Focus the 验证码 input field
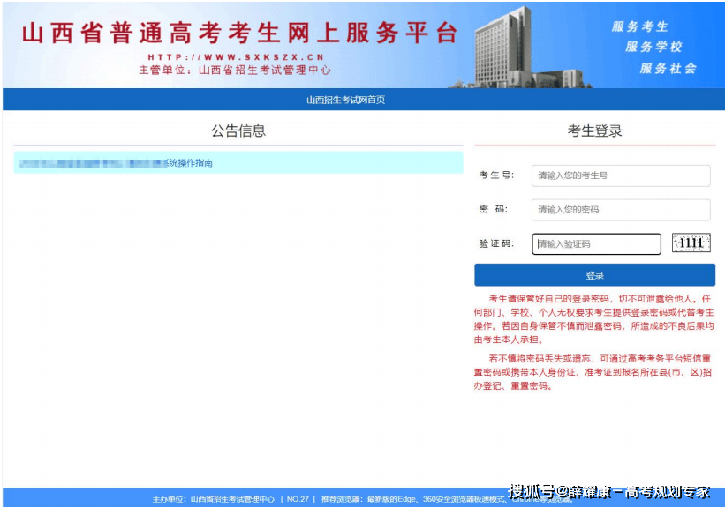The width and height of the screenshot is (725, 507). point(596,244)
